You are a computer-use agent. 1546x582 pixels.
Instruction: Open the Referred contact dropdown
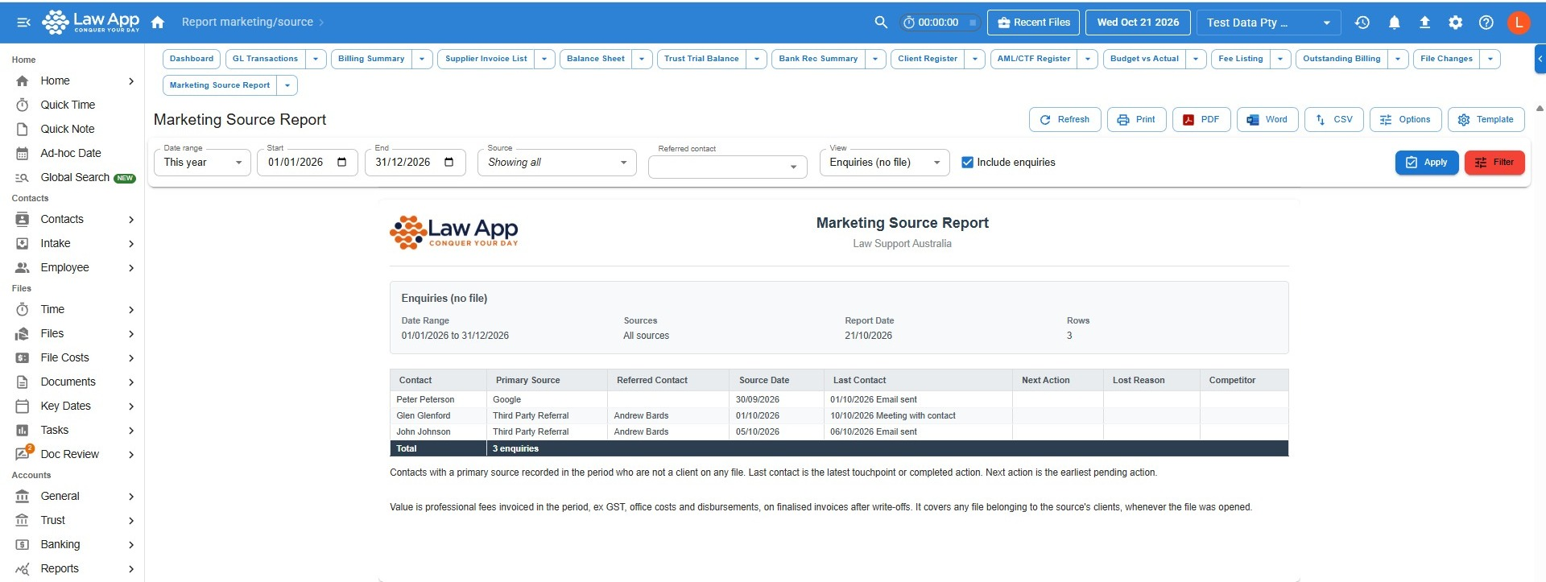[x=727, y=167]
